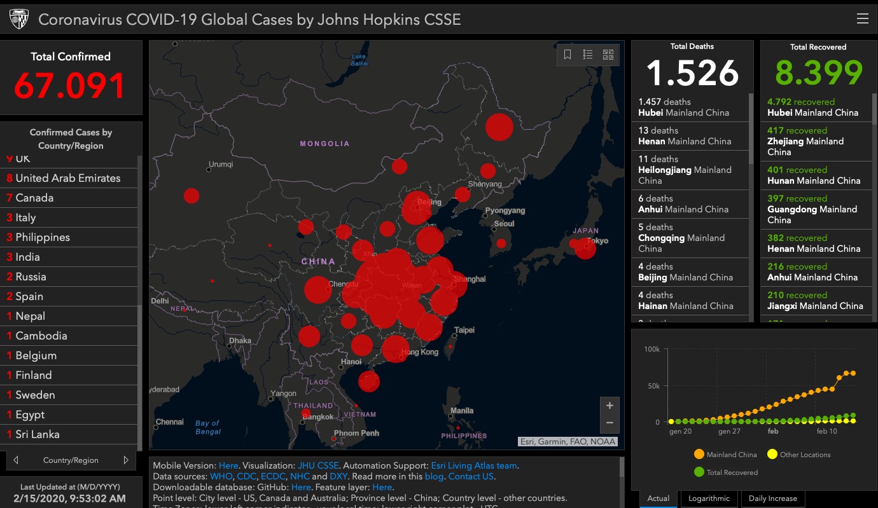Select Guangdong 397 recovered row
The height and width of the screenshot is (508, 878).
[816, 209]
